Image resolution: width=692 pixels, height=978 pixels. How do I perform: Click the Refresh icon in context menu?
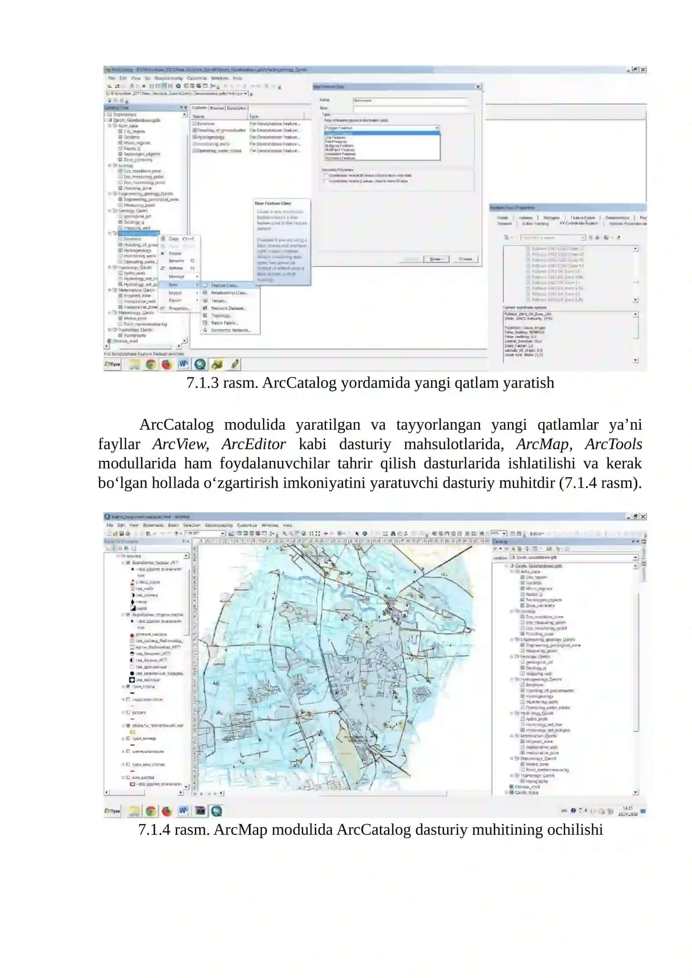pyautogui.click(x=163, y=268)
